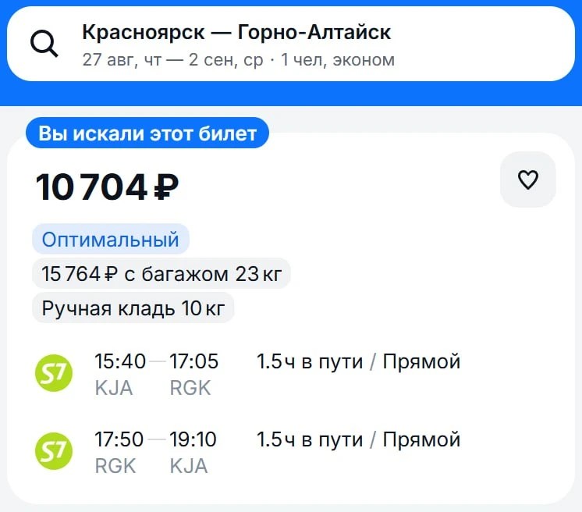
Task: Add ticket to favorites with heart icon
Action: (x=528, y=180)
